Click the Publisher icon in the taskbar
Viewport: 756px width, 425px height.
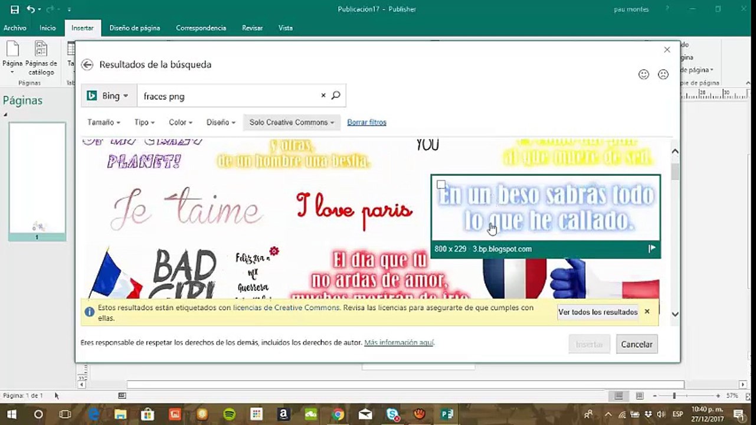tap(447, 414)
